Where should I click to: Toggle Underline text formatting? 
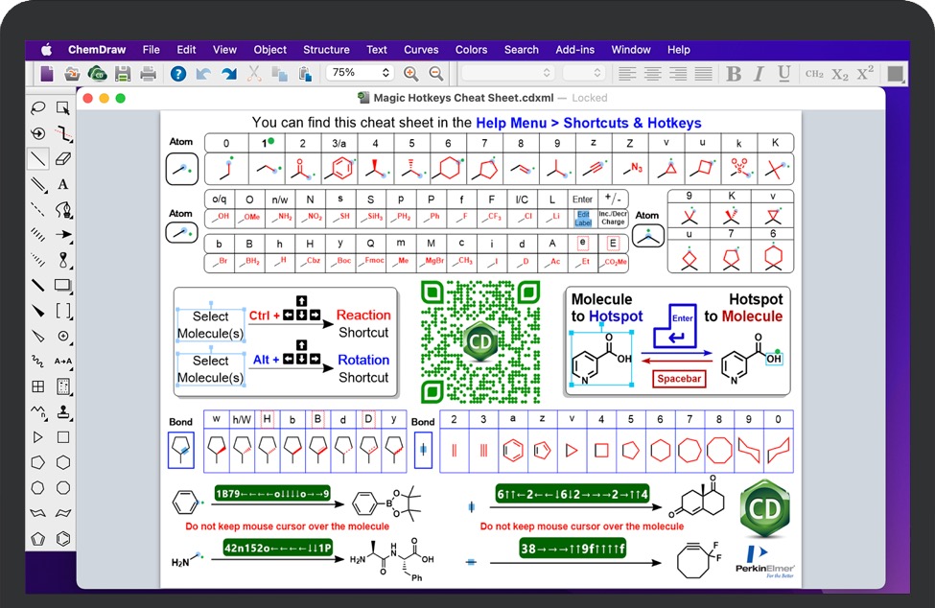pyautogui.click(x=783, y=74)
